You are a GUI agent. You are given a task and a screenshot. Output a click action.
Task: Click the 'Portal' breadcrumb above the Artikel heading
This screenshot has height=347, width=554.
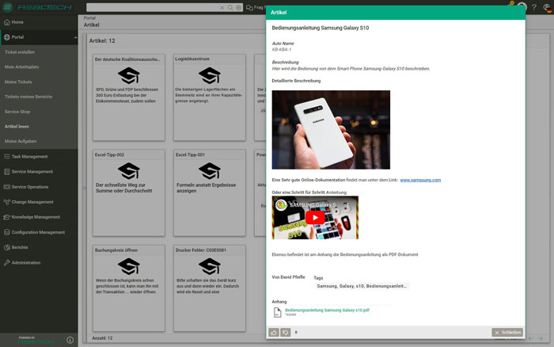point(89,18)
